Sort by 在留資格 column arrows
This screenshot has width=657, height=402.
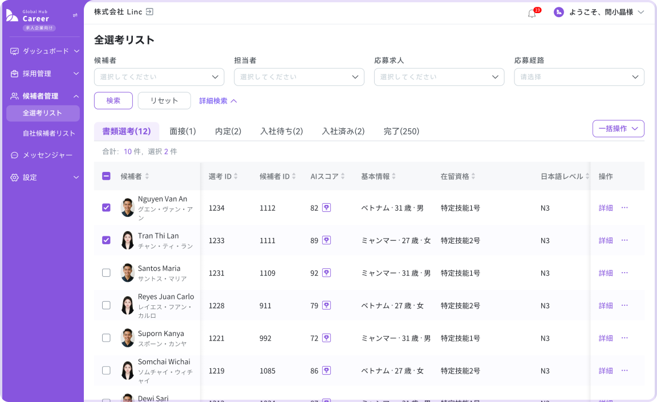click(x=473, y=177)
